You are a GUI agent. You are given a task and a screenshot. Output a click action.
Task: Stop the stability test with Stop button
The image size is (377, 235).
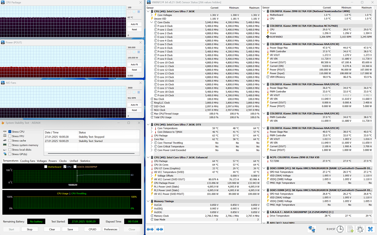(30, 229)
